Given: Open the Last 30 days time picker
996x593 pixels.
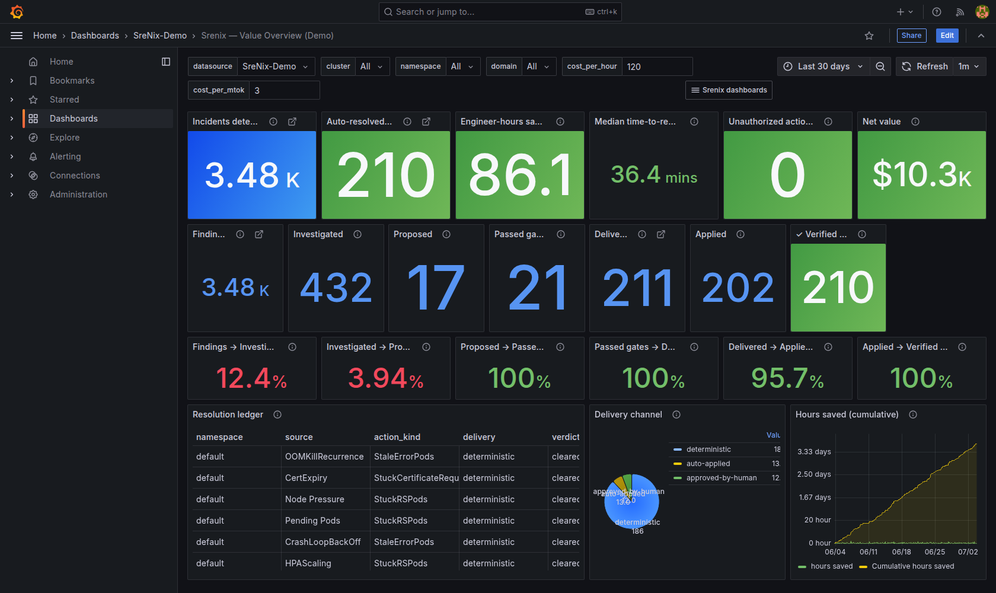Looking at the screenshot, I should 823,66.
